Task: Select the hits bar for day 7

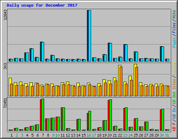Action: coord(42,52)
